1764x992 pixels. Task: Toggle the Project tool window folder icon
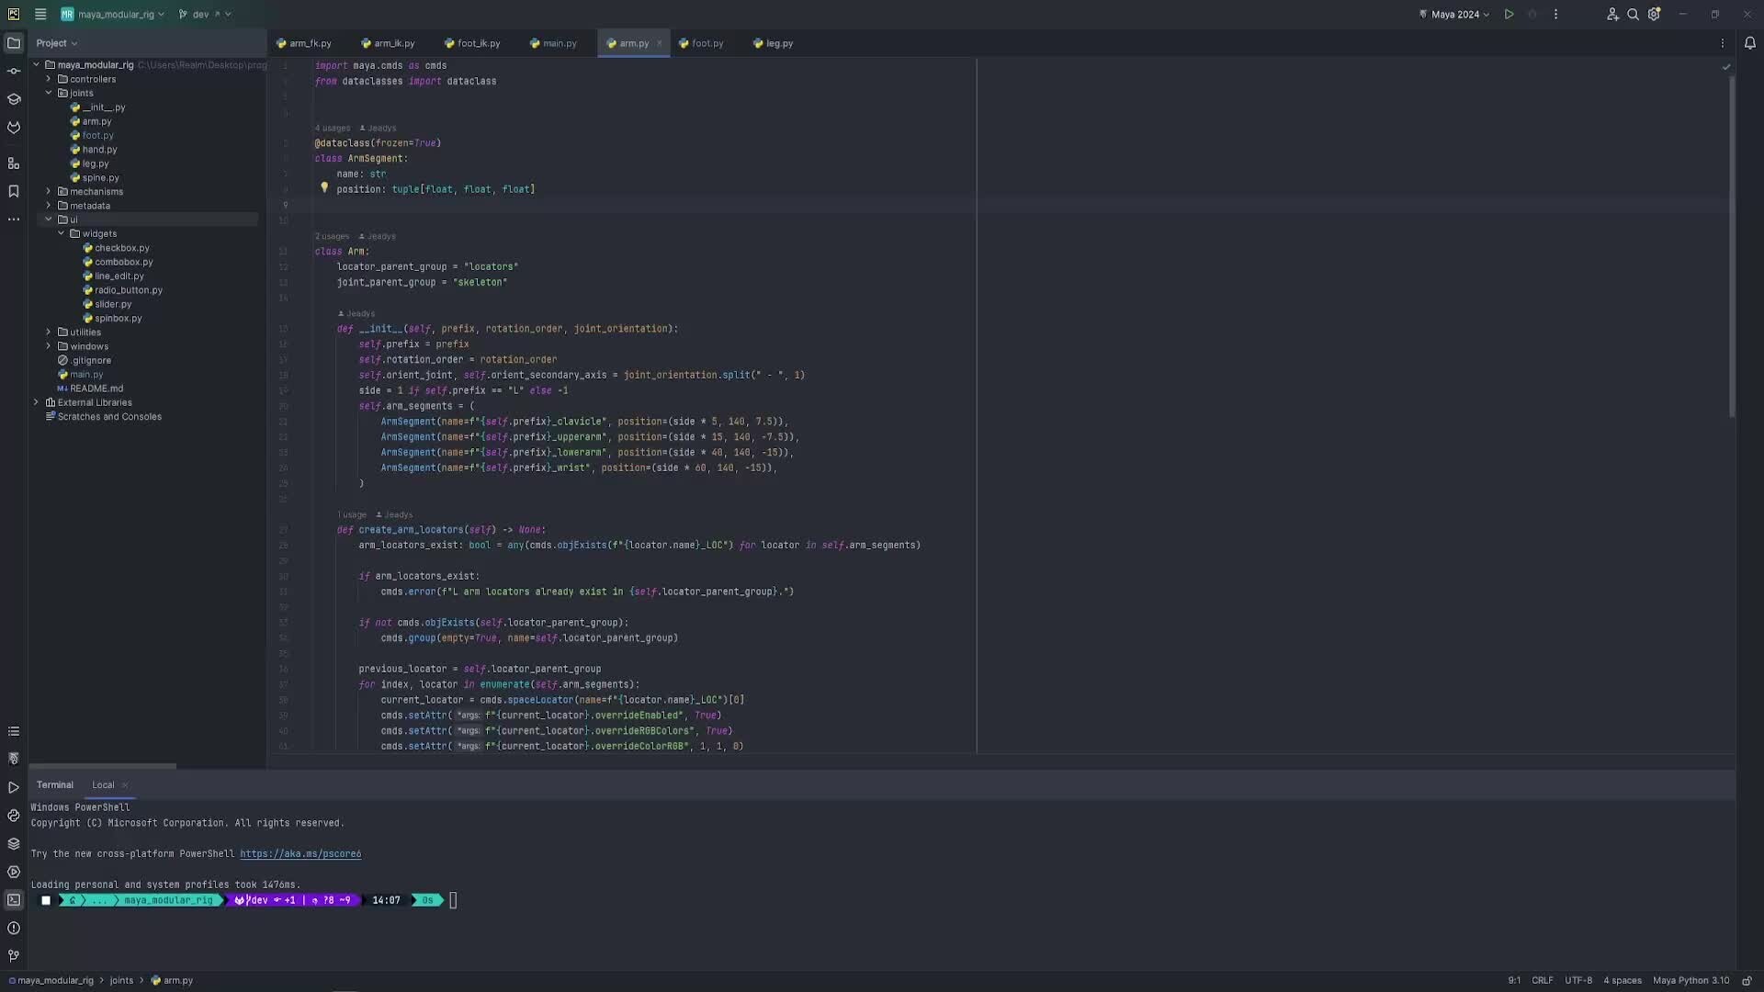14,43
